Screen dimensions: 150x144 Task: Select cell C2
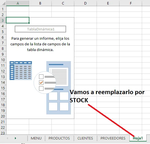[63, 15]
